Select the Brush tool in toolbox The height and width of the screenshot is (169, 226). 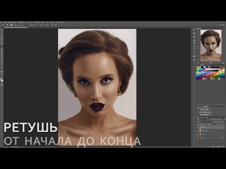tap(2, 46)
